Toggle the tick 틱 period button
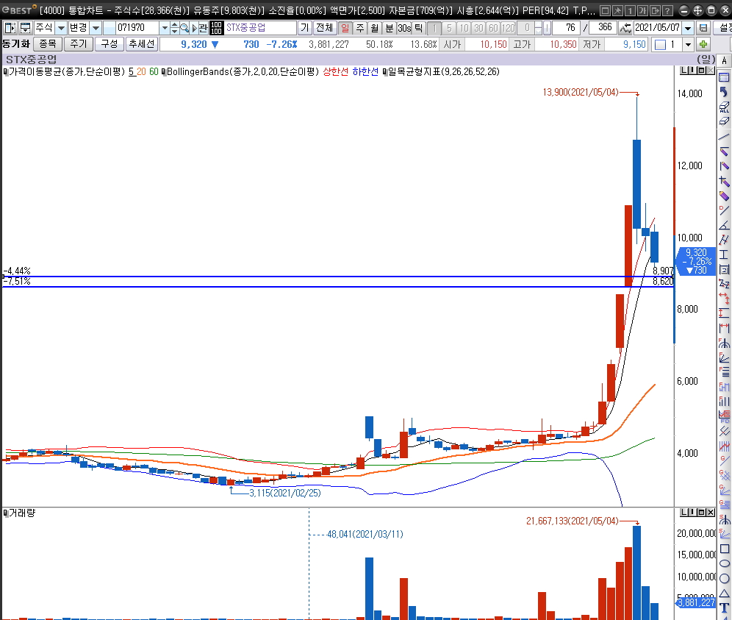Image resolution: width=732 pixels, height=620 pixels. (x=419, y=28)
